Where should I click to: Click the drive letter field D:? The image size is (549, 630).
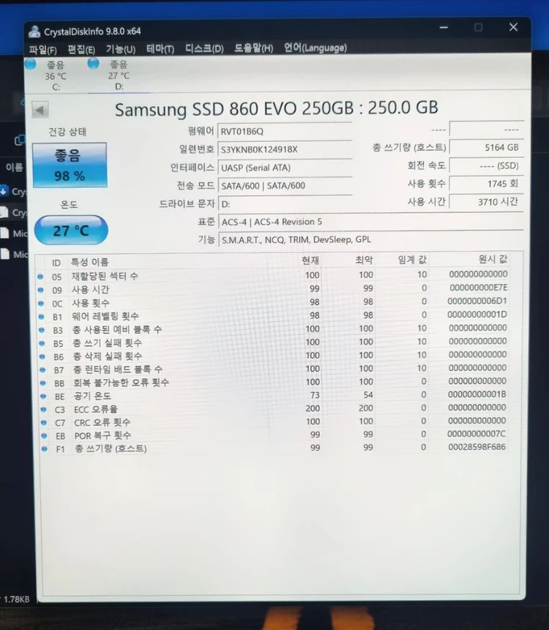tap(285, 203)
